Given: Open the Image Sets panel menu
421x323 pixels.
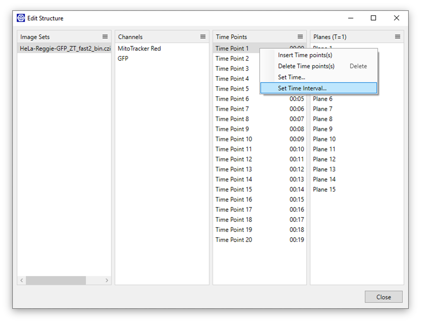Looking at the screenshot, I should click(x=105, y=36).
